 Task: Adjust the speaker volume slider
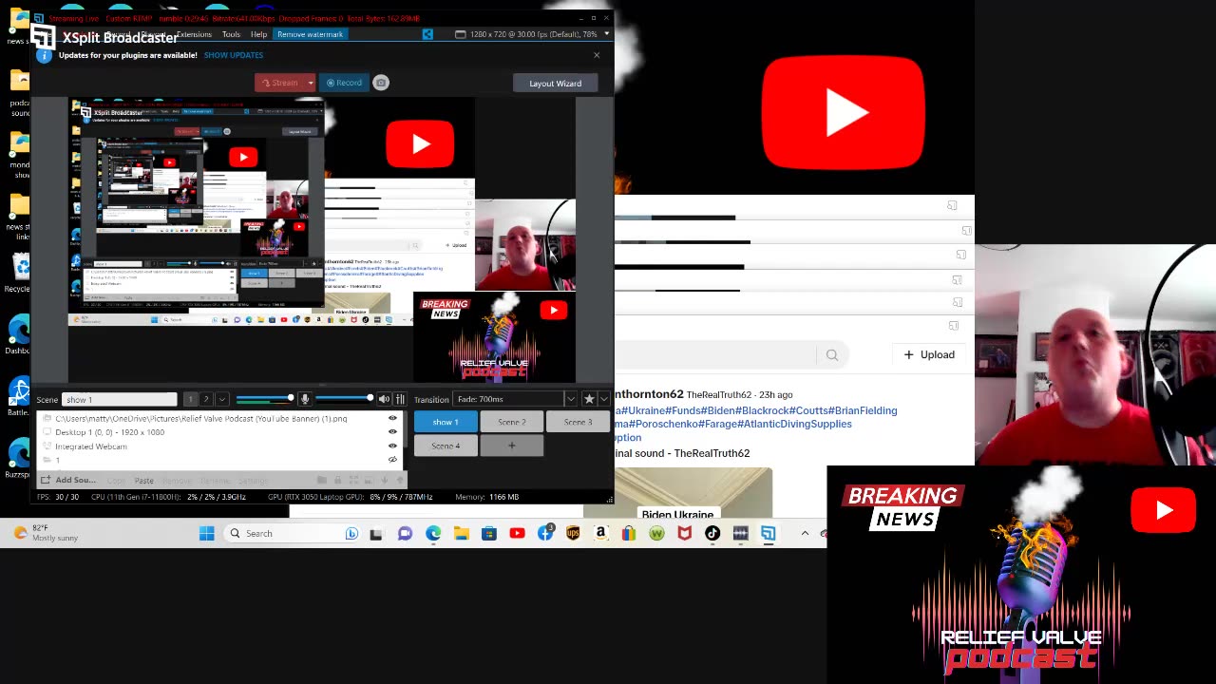pyautogui.click(x=345, y=399)
